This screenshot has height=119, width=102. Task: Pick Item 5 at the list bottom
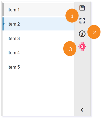[x=14, y=67]
